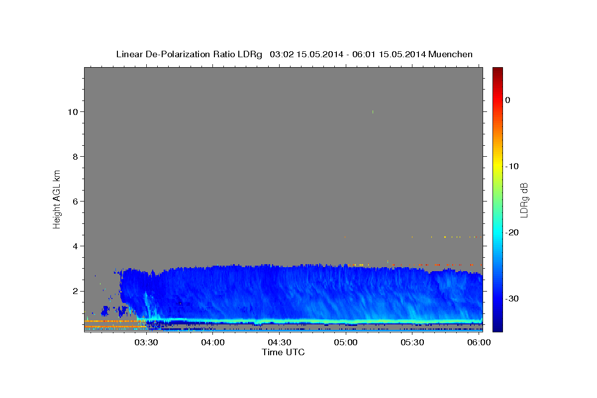Click the 05:30 time axis label
This screenshot has height=398, width=597.
click(x=412, y=342)
